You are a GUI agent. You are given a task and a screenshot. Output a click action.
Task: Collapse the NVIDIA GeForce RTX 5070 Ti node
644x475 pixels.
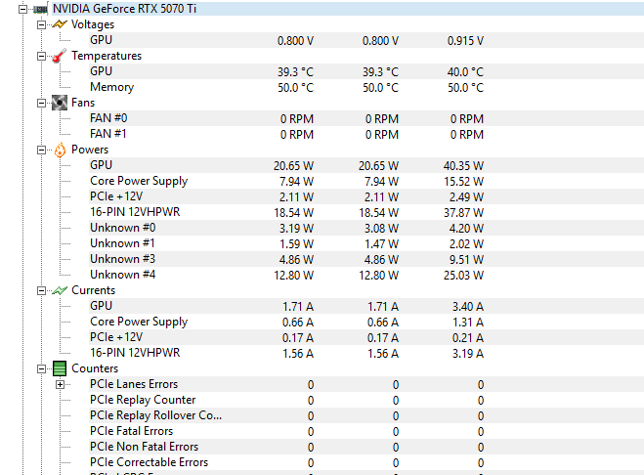[23, 9]
